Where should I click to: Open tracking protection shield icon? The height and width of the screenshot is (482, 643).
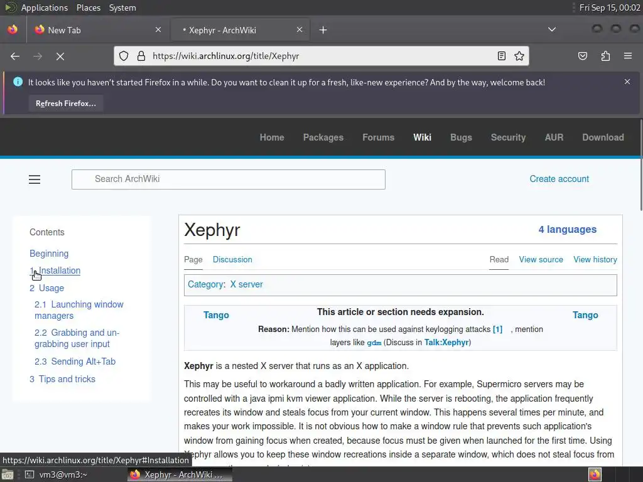coord(124,56)
